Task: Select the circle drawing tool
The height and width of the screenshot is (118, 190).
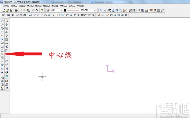Action: click(2, 28)
